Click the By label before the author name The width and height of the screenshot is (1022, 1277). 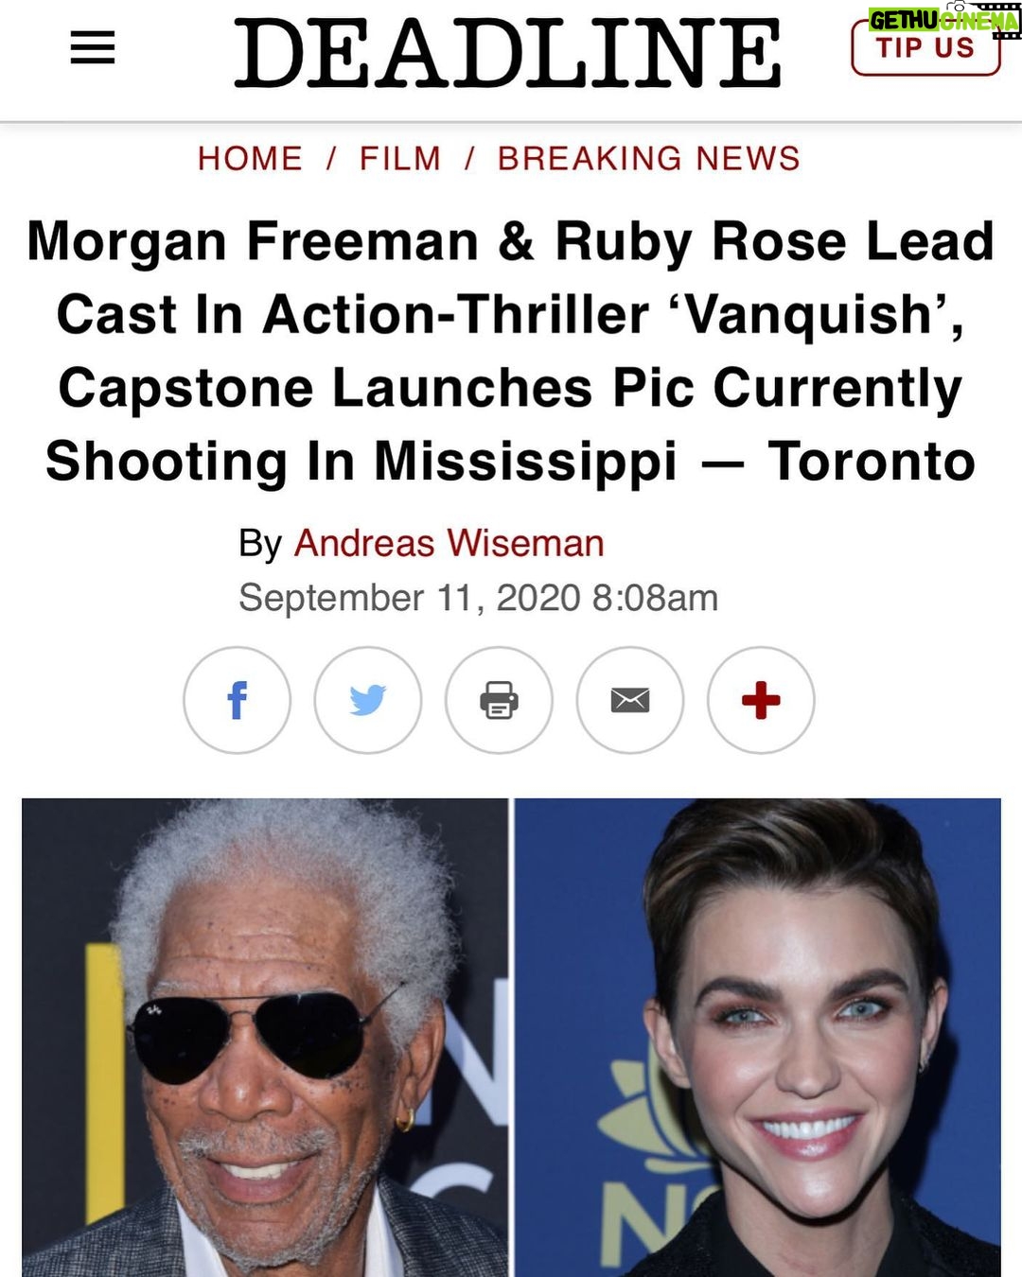260,544
